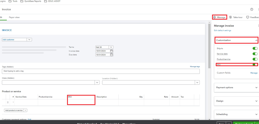Toggle the Ship to switch
The width and height of the screenshot is (259, 124).
click(x=255, y=48)
